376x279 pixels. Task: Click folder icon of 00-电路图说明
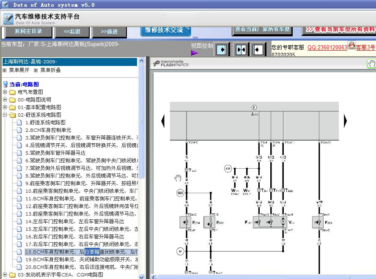12,100
